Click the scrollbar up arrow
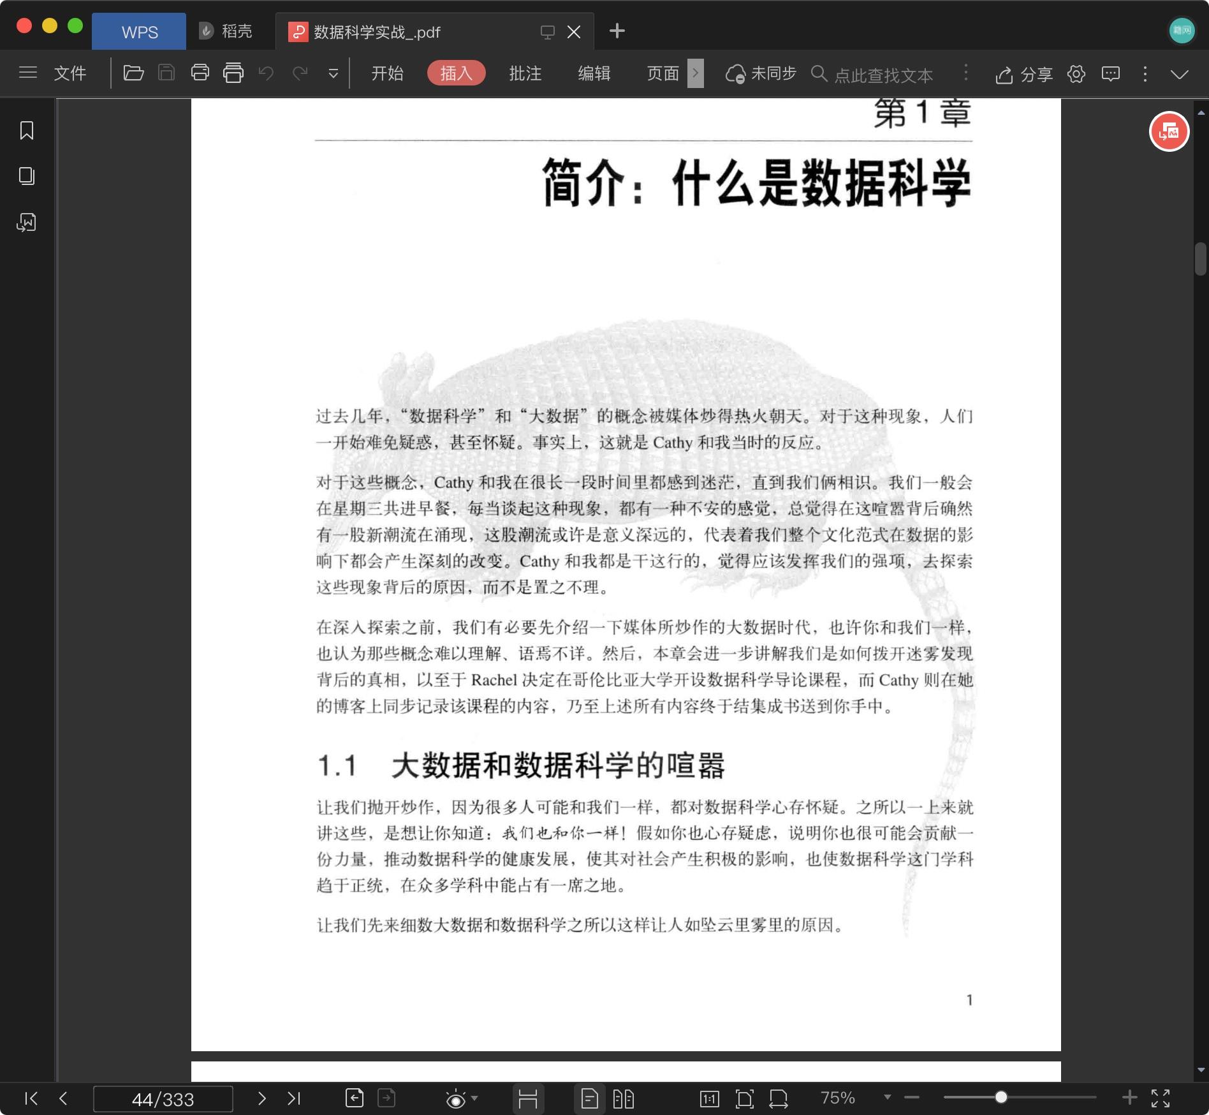The image size is (1209, 1115). coord(1201,113)
